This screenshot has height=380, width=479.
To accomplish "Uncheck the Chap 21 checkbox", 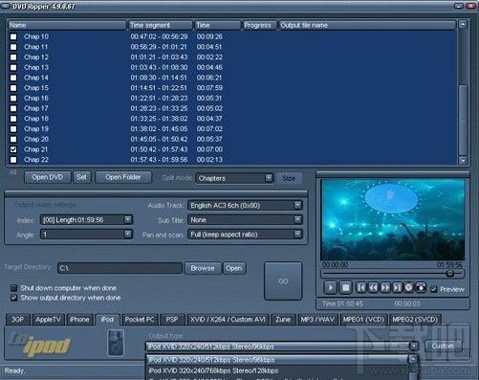I will 13,149.
